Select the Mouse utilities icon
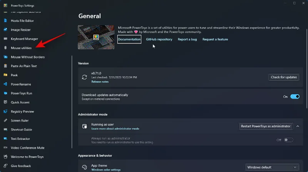The width and height of the screenshot is (308, 172). (5, 48)
